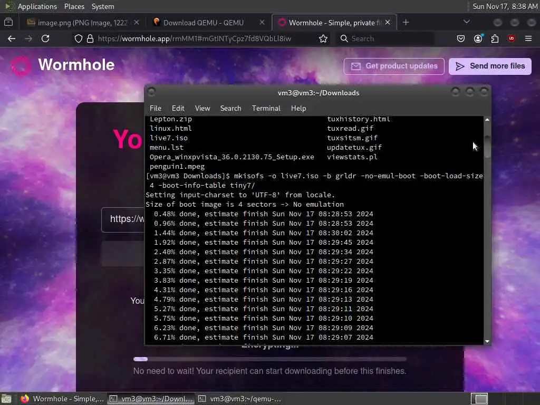Open the Firefox hamburger menu

click(x=528, y=38)
